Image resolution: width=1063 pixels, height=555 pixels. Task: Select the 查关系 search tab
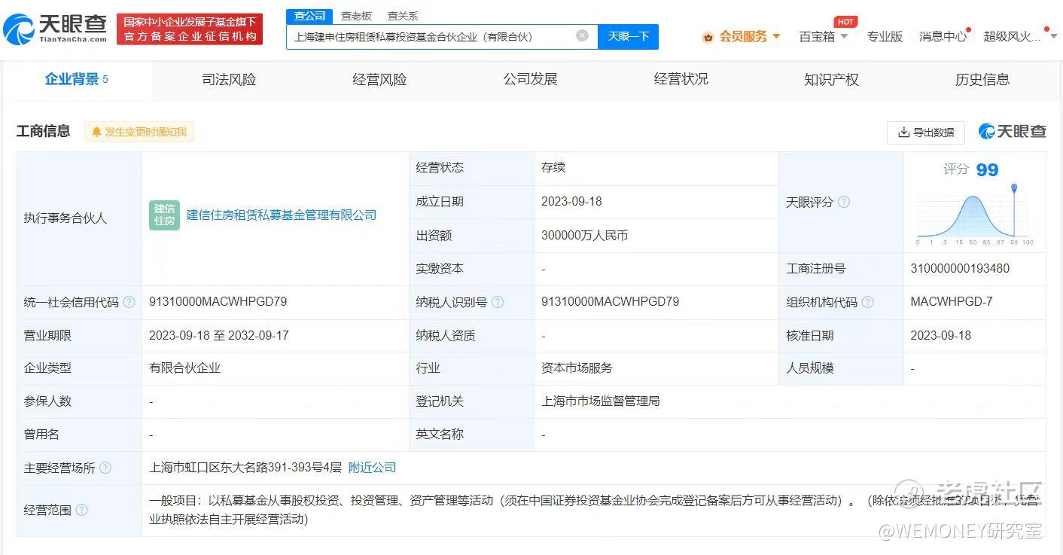click(403, 16)
